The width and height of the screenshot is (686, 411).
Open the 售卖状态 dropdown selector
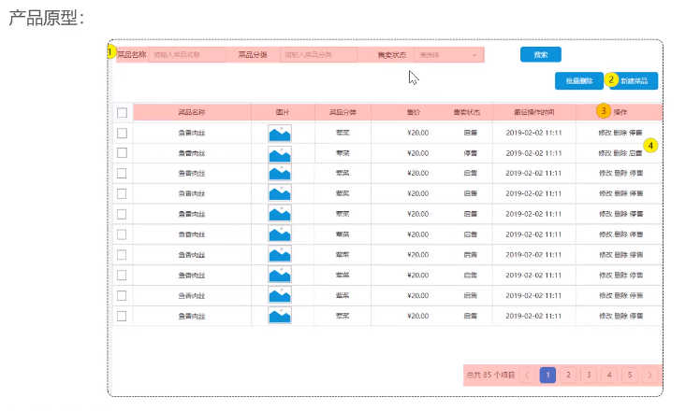[x=448, y=54]
